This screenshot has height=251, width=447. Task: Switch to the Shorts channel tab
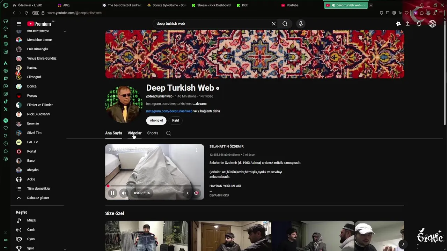point(153,133)
